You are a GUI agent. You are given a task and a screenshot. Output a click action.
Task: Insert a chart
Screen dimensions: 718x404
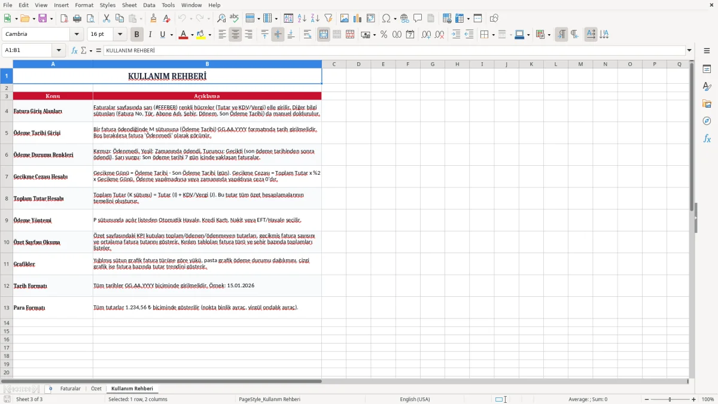point(358,19)
